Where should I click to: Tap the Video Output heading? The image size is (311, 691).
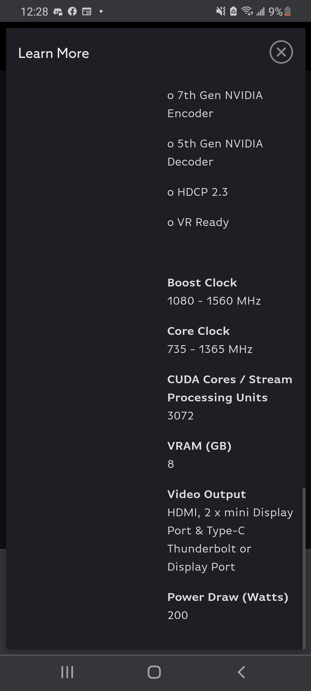[x=207, y=494]
